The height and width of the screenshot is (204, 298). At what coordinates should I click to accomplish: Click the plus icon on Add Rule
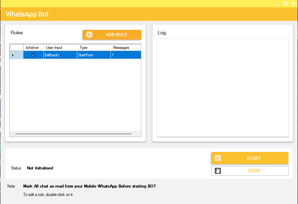(89, 35)
